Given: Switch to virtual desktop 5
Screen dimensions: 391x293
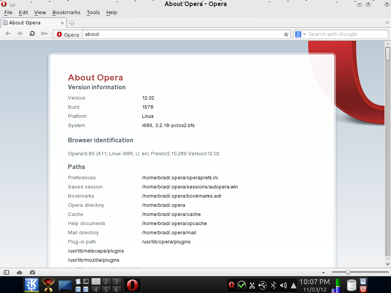Looking at the screenshot, I should tap(106, 289).
